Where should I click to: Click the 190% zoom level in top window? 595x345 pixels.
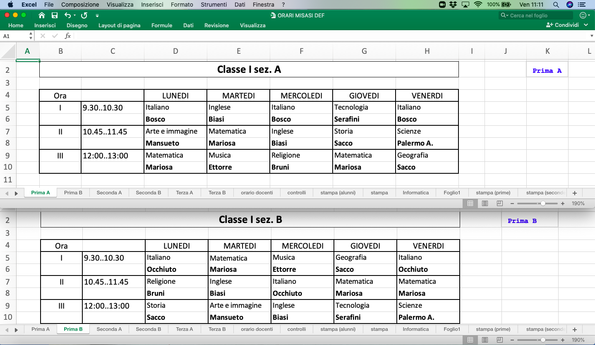pyautogui.click(x=578, y=204)
